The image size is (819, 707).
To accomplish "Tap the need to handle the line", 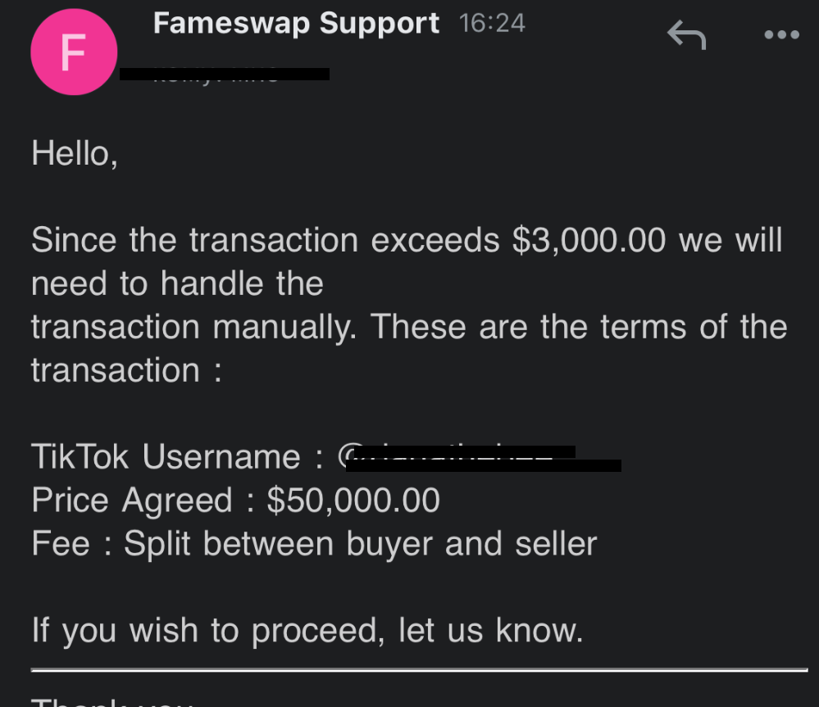I will [x=178, y=283].
